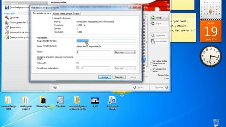Click the Fundido duration value field
This screenshot has height=127, width=226.
point(95,68)
